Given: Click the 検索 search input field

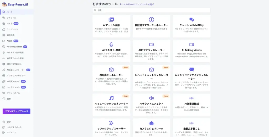Looking at the screenshot, I should click(x=151, y=10).
